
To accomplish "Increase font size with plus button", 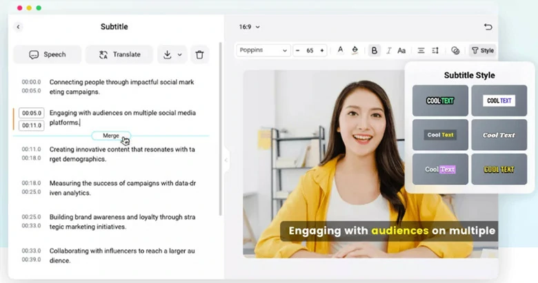I will pyautogui.click(x=322, y=50).
